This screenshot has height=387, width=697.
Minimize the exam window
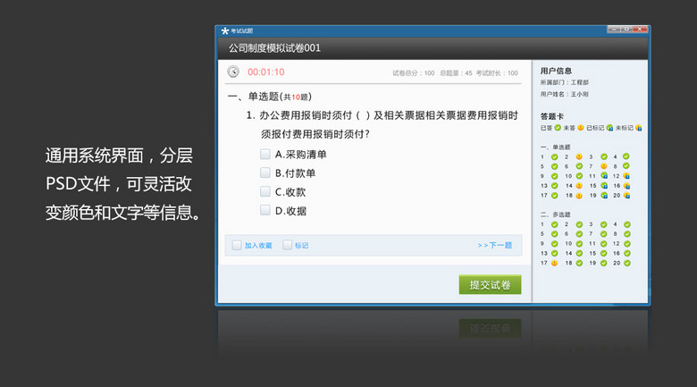point(614,29)
